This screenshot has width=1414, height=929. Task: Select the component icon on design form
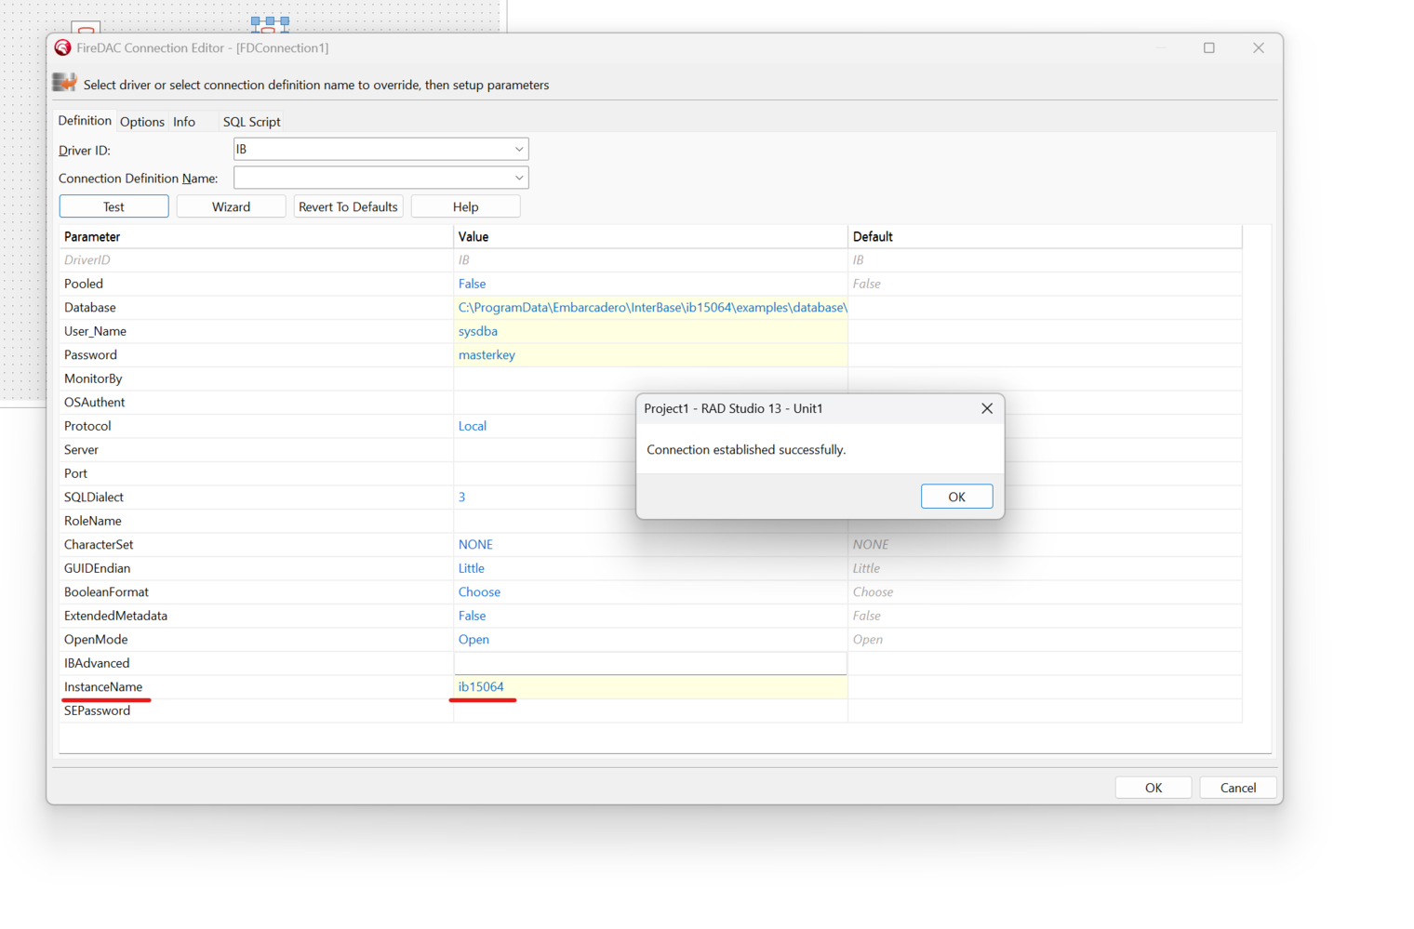[270, 23]
